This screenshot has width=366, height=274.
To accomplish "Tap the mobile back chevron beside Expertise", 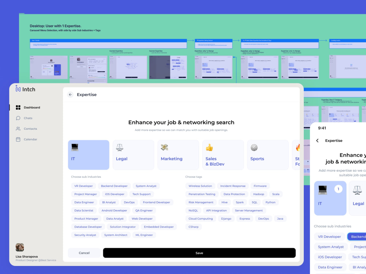I will pyautogui.click(x=317, y=141).
